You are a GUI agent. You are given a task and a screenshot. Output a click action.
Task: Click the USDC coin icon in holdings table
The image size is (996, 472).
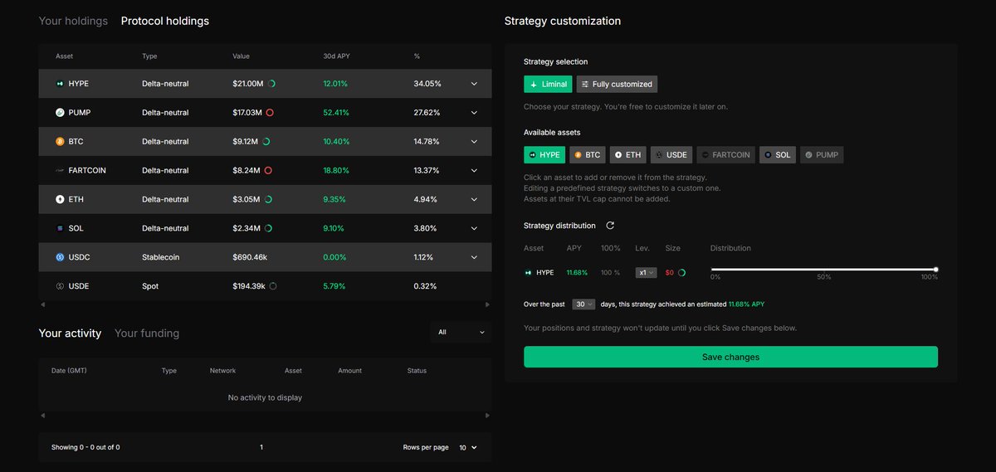point(60,257)
